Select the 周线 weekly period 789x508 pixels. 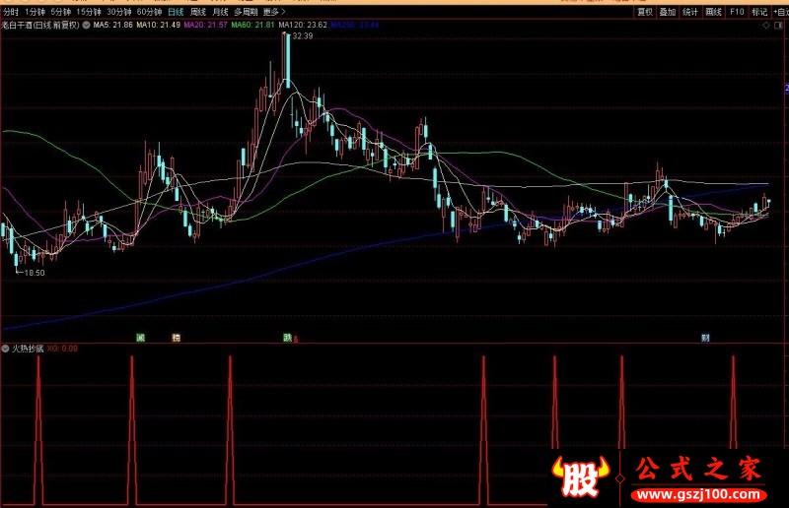click(198, 12)
